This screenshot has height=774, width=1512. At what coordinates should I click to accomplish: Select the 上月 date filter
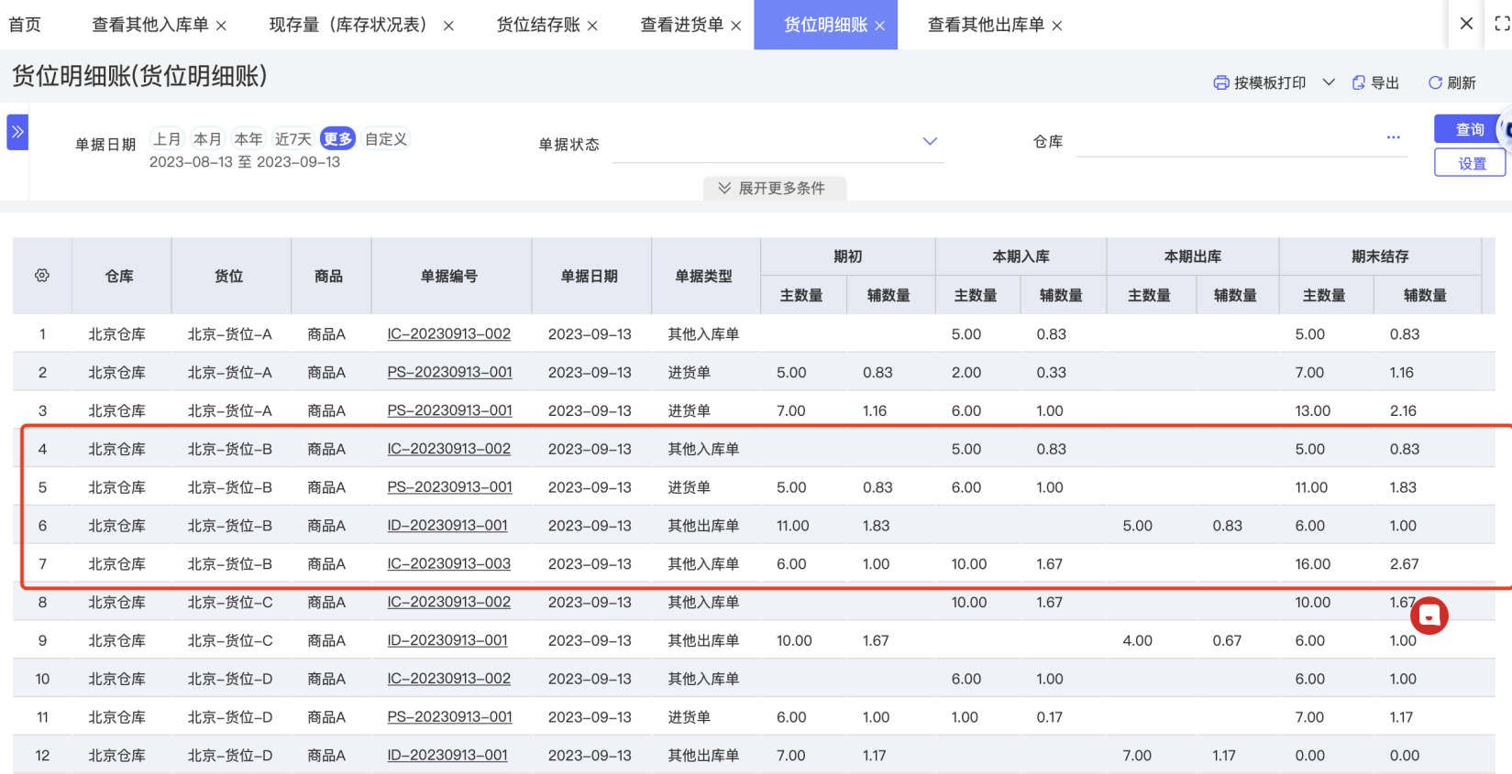click(x=167, y=139)
